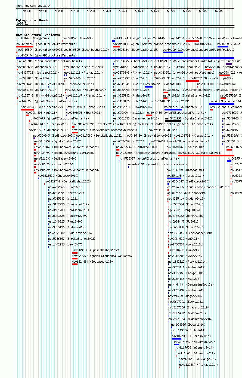Screen dimensions: 242x378
Task: Open the nsv831092 (Wong2007) variant label
Action: (33, 38)
